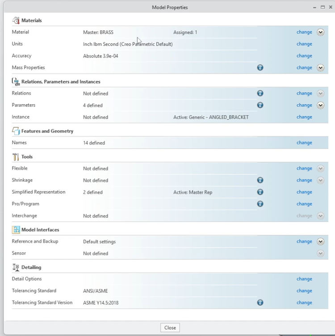Close the Model Properties dialog

(x=170, y=328)
